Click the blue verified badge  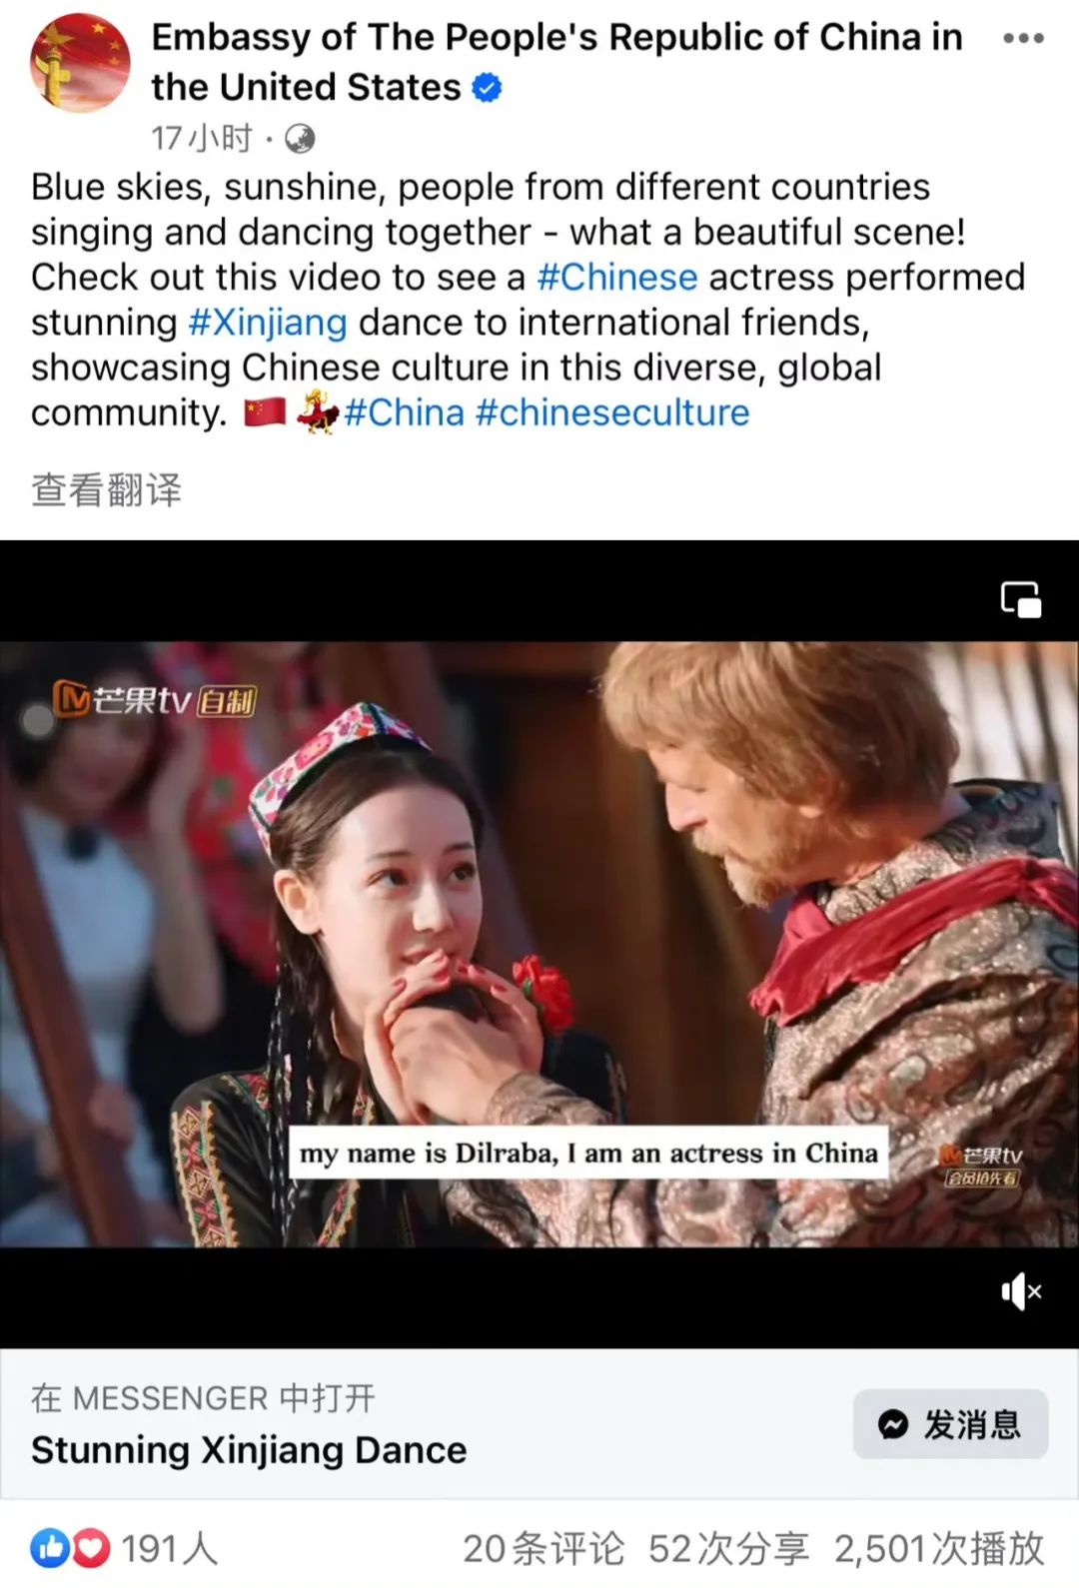tap(487, 88)
